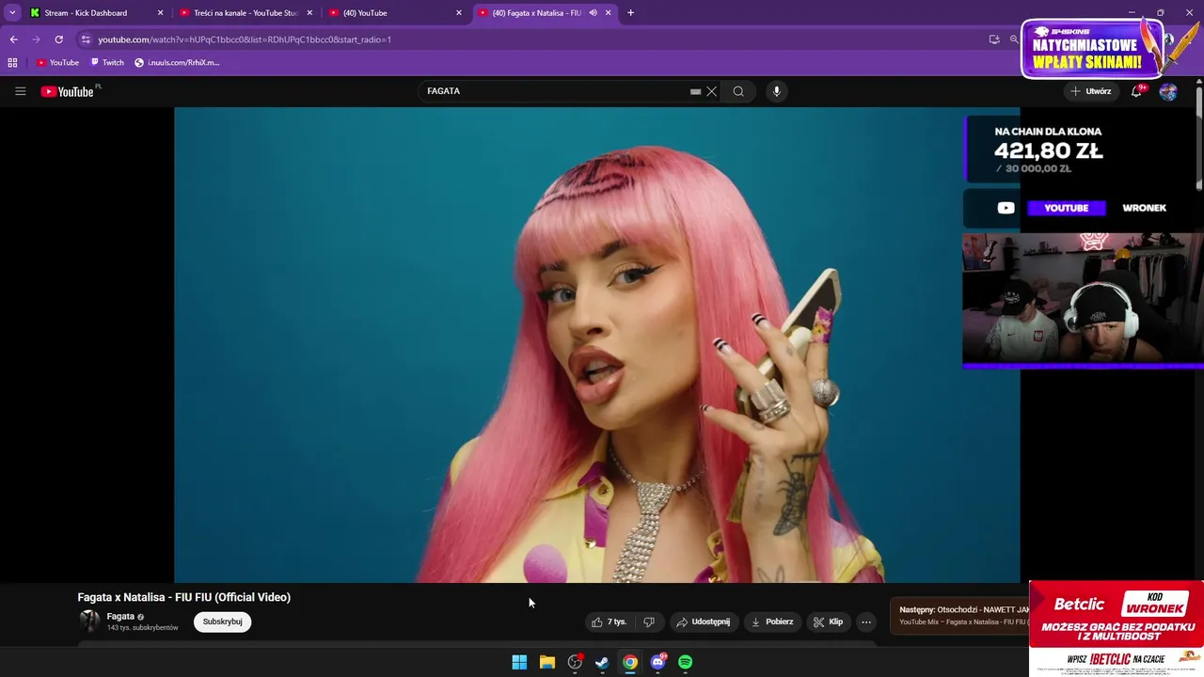Open Twitch bookmark
Image resolution: width=1204 pixels, height=677 pixels.
[107, 63]
